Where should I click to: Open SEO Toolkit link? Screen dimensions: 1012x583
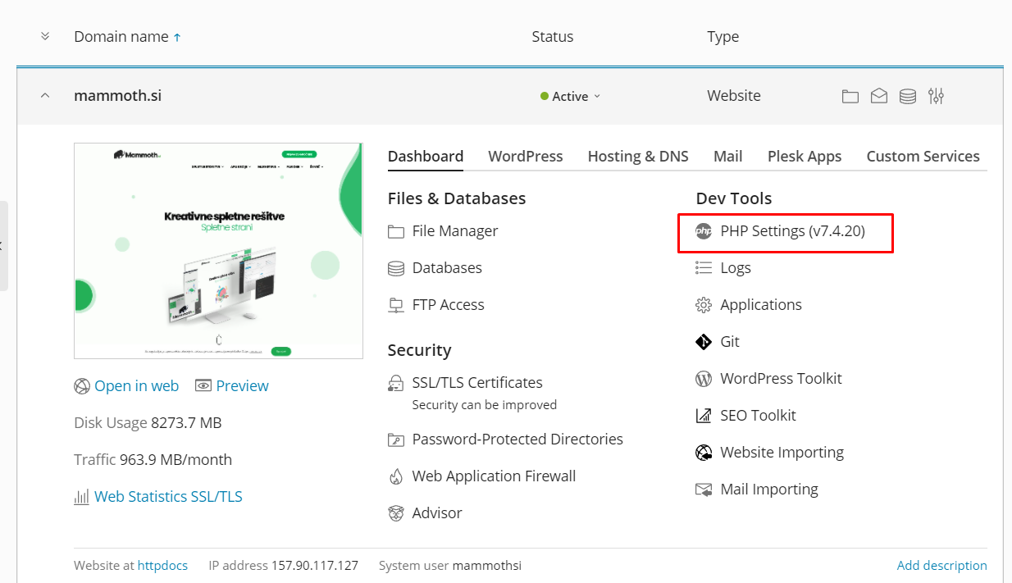click(759, 416)
